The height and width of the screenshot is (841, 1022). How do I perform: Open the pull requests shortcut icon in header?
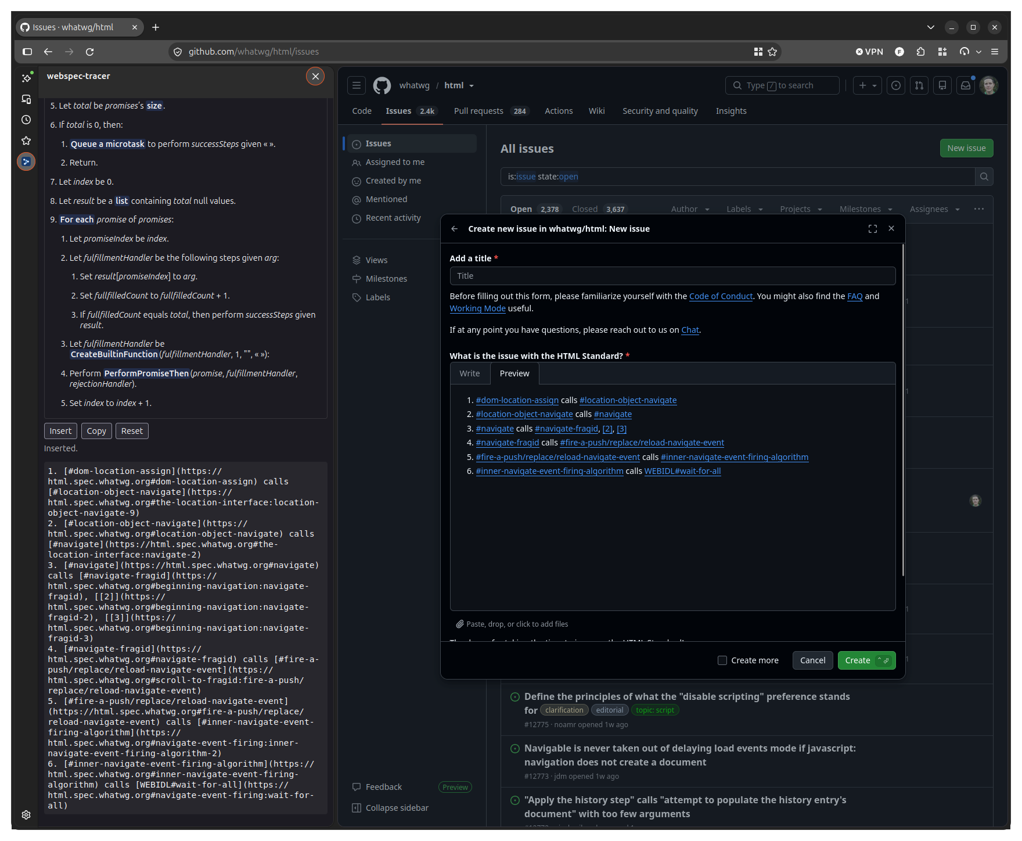[919, 85]
